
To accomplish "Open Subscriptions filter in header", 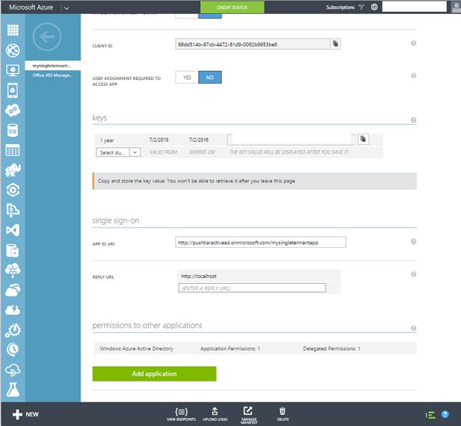I will (x=345, y=7).
